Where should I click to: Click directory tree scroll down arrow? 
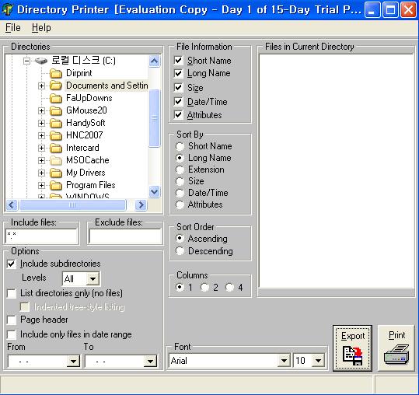[154, 191]
